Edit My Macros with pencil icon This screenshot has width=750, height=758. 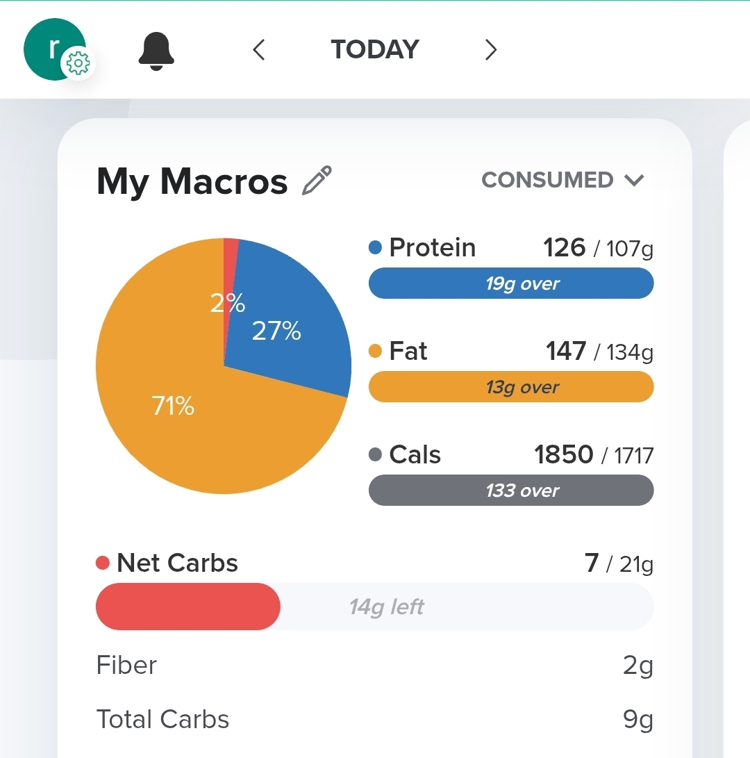click(x=317, y=181)
